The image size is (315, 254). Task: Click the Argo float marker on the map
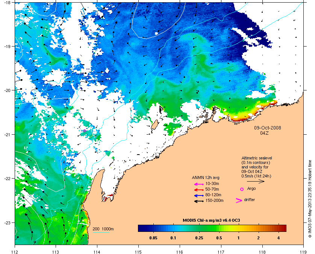85,131
